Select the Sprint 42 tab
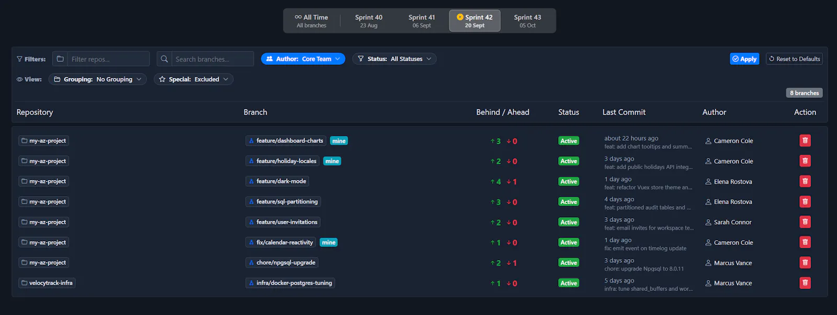 click(475, 21)
